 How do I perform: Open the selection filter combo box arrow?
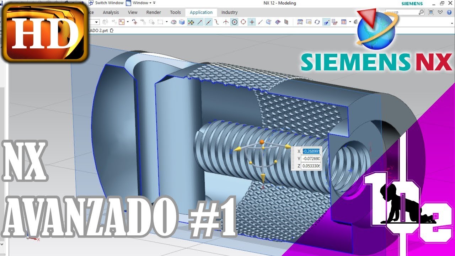(96, 22)
